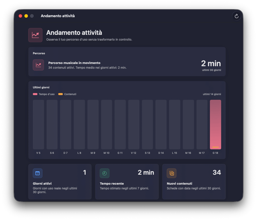Click the refresh button in the title bar
The width and height of the screenshot is (257, 220).
click(236, 16)
